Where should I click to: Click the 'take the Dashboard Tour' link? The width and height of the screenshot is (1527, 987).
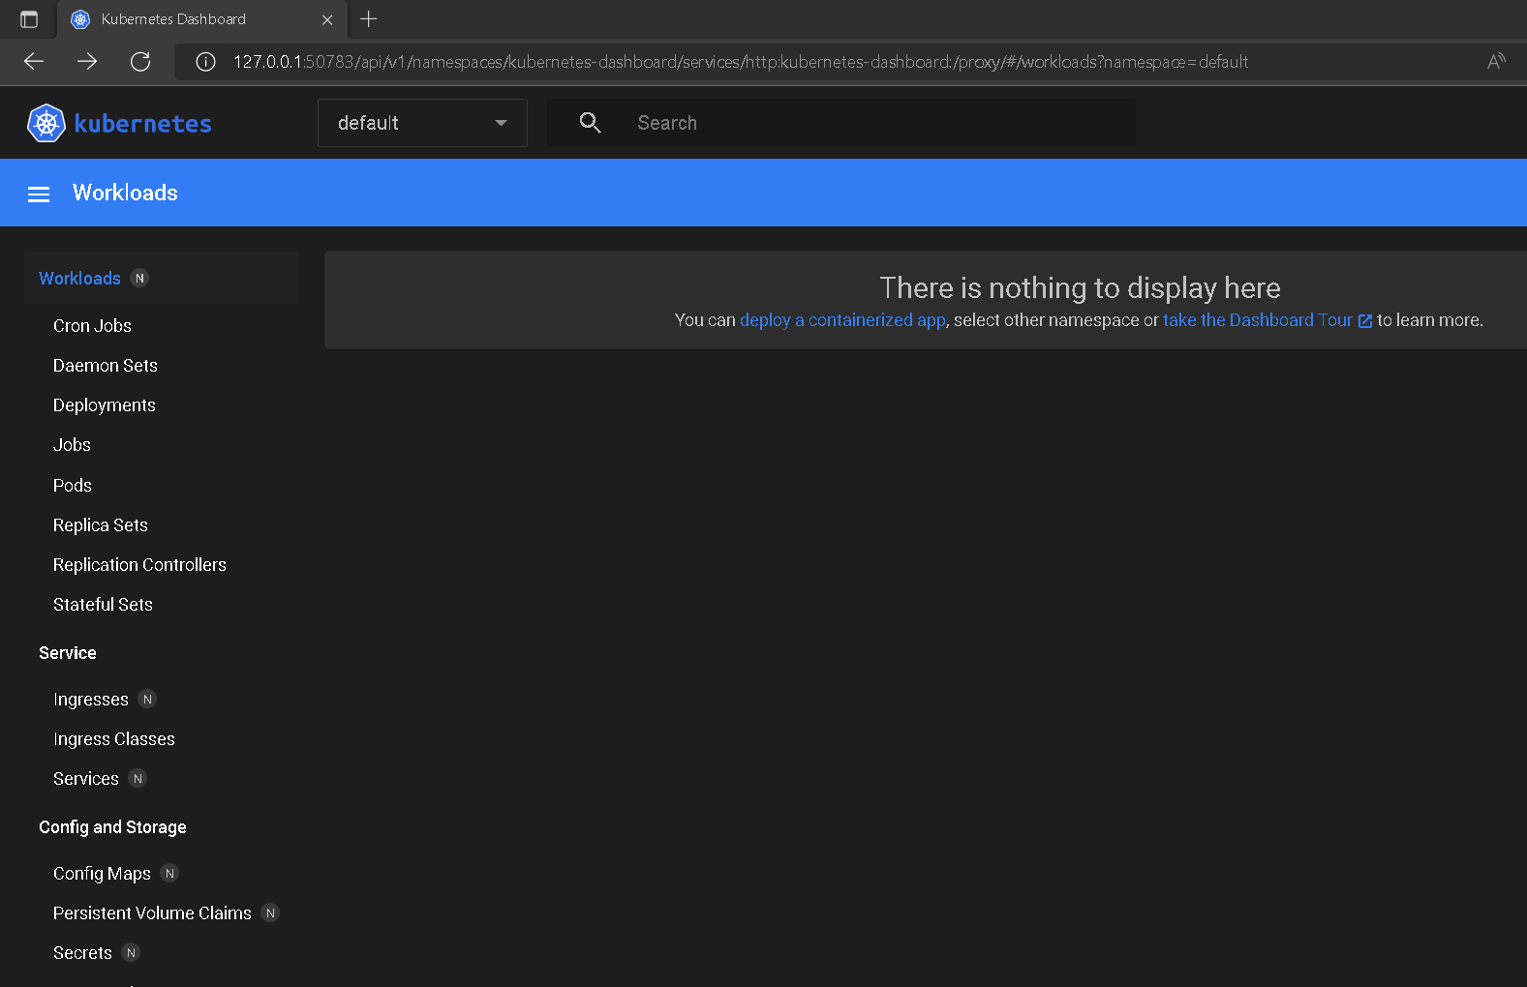tap(1258, 320)
